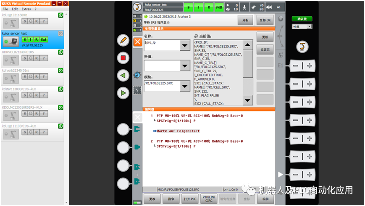The image size is (365, 206).
Task: Click green I drives status indicator
Action: click(199, 8)
